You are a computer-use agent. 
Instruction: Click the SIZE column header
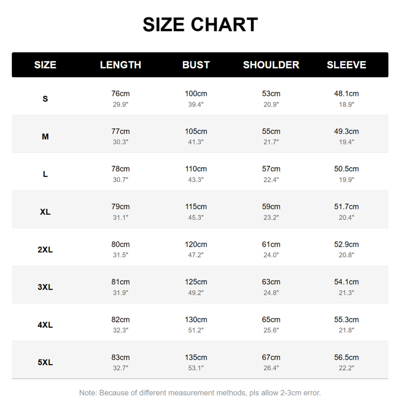point(45,65)
